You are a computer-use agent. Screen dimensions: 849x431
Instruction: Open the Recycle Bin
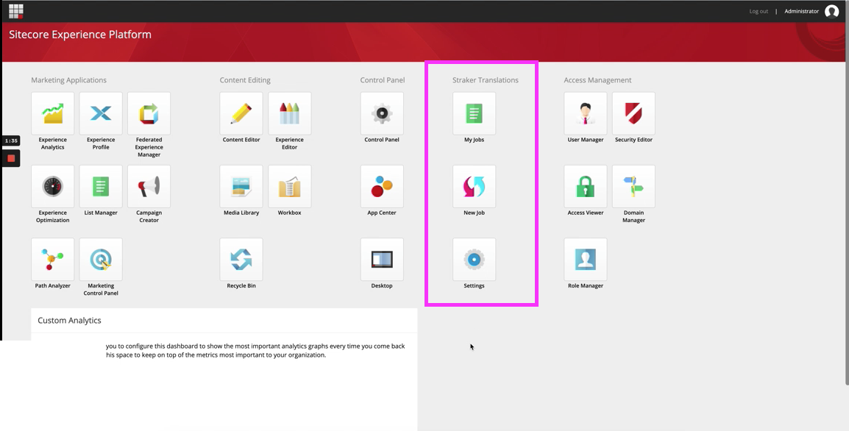(x=241, y=260)
